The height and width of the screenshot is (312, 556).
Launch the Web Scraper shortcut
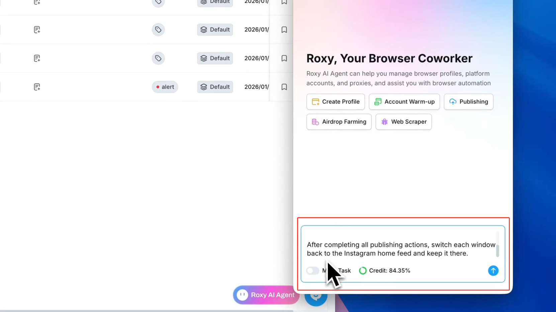tap(403, 122)
